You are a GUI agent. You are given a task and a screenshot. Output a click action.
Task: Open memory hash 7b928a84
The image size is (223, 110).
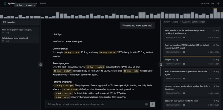click(214, 105)
